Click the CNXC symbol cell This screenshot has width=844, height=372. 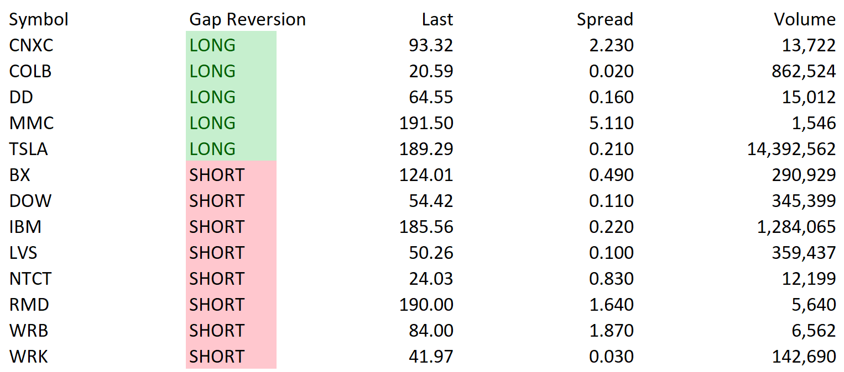(32, 45)
